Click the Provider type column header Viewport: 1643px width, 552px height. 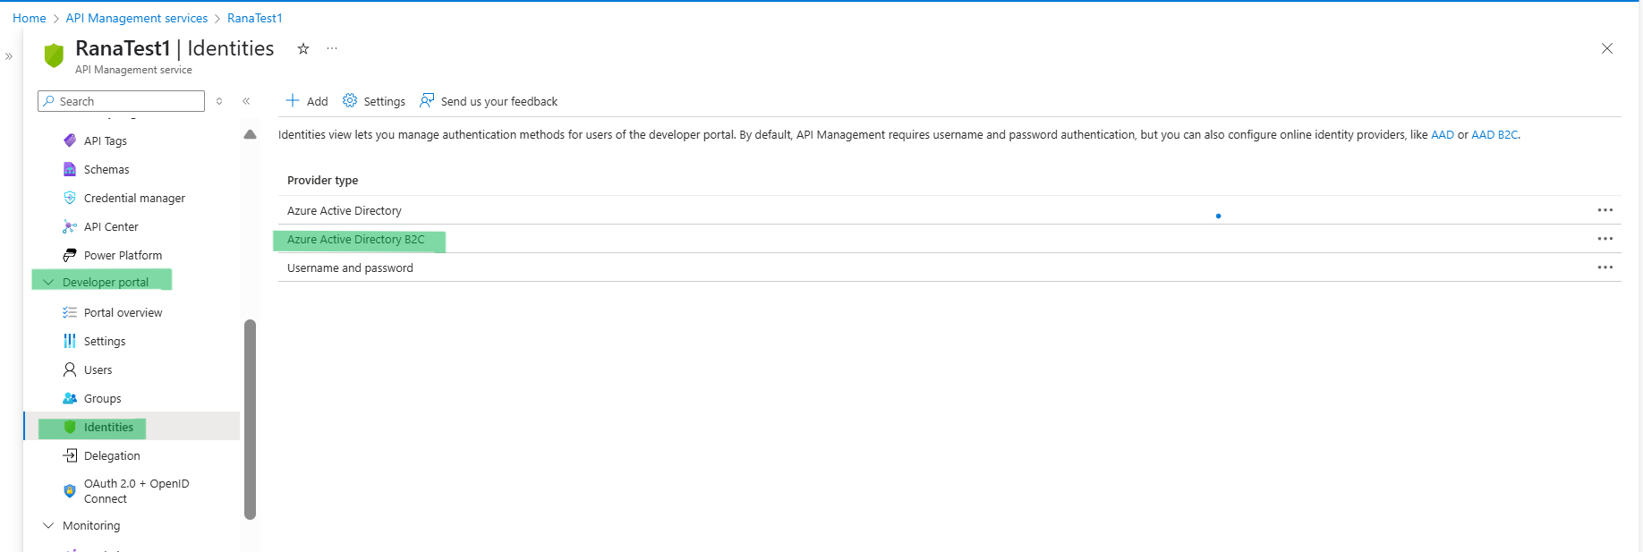pyautogui.click(x=322, y=180)
